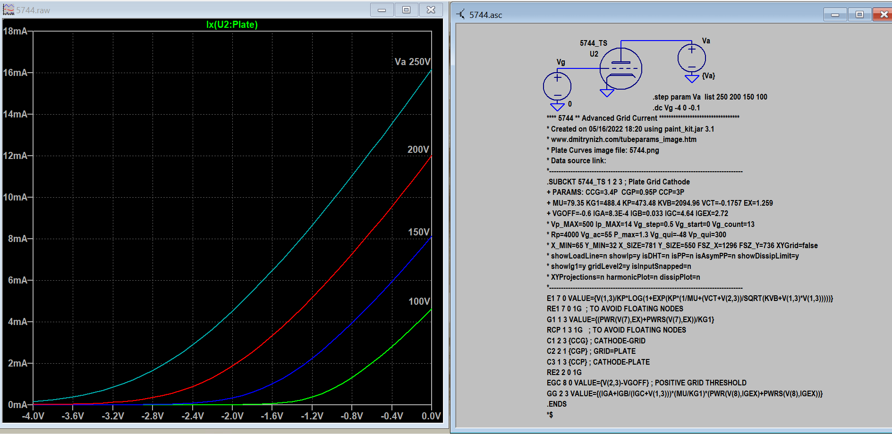Screen dimensions: 892x434
Task: Click the 'Data source link:' comment line
Action: [576, 160]
